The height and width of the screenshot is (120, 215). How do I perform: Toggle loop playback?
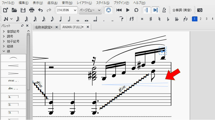[136, 10]
